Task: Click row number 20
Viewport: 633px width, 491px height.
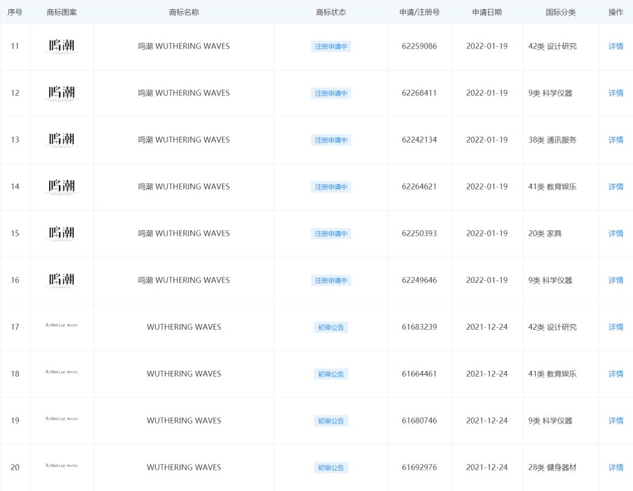Action: 15,468
